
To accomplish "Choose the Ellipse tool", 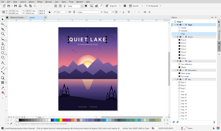I will (2, 53).
